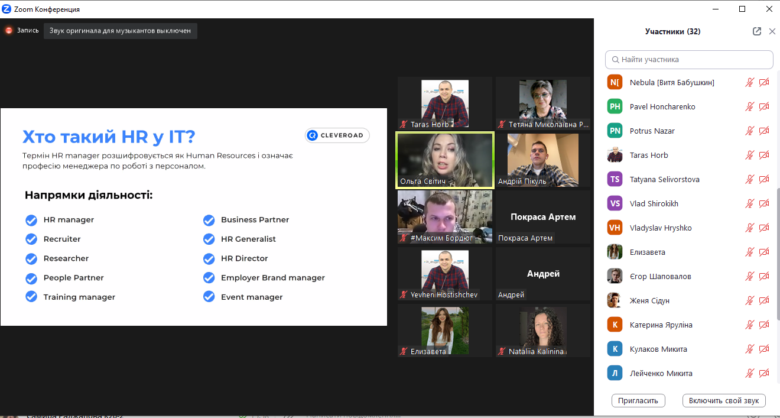The width and height of the screenshot is (780, 418).
Task: Click the Участники (32) panel title
Action: coord(672,31)
